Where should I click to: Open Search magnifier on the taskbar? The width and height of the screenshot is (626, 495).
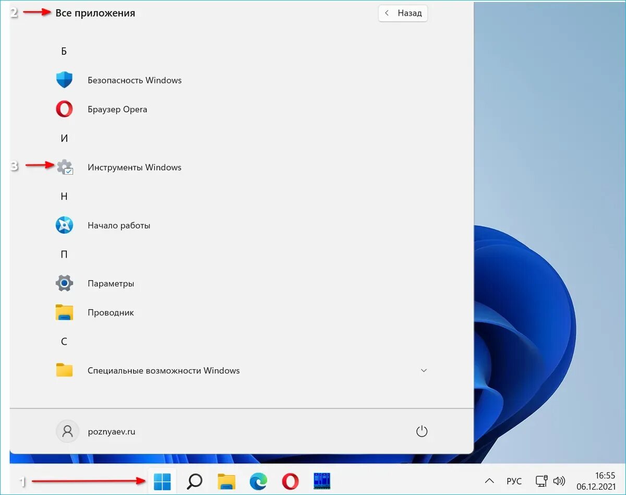195,481
